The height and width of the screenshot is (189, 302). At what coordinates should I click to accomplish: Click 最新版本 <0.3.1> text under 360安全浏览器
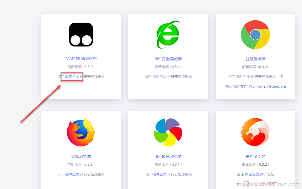(168, 67)
